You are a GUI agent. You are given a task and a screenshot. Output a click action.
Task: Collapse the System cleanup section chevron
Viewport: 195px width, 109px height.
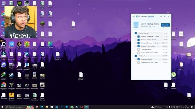(138, 33)
